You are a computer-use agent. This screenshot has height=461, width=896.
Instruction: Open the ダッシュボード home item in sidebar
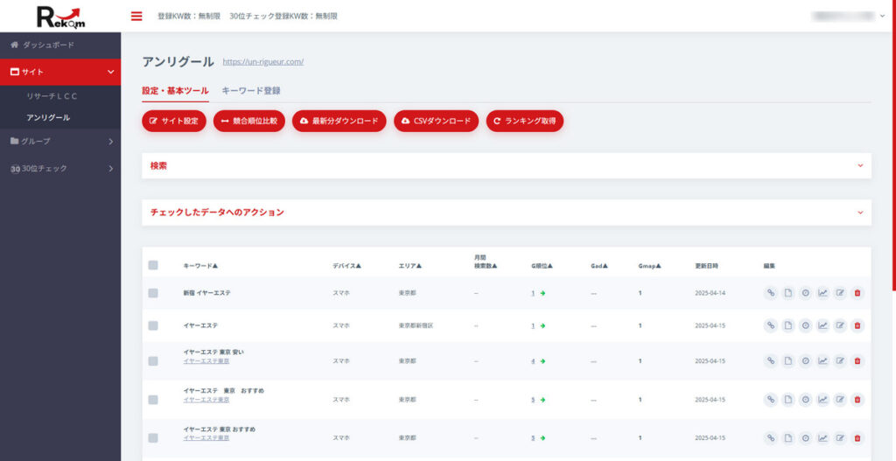pyautogui.click(x=48, y=45)
